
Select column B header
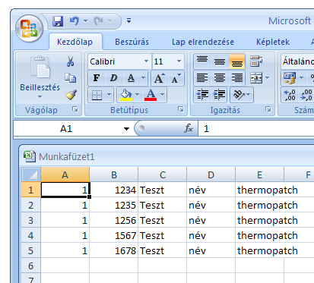[114, 175]
